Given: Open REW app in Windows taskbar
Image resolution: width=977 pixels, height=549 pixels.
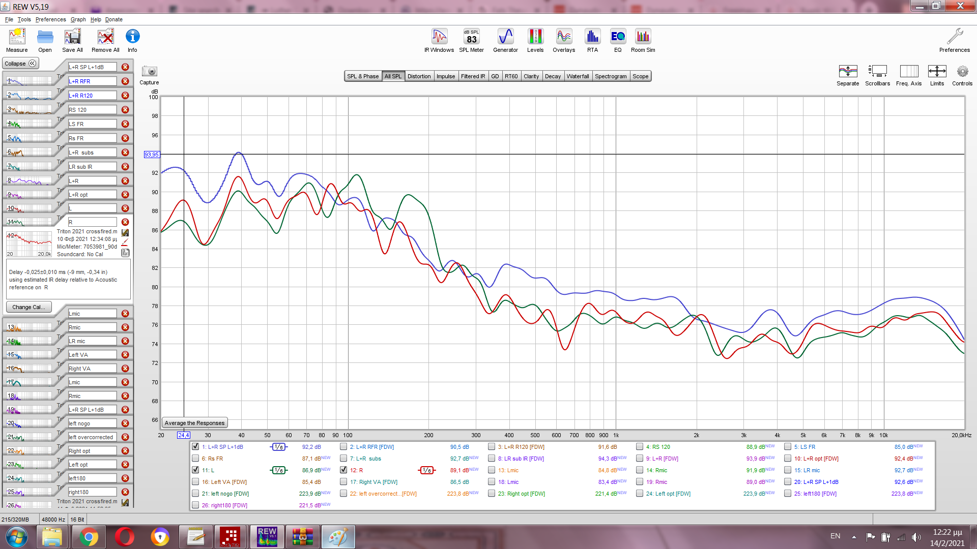Looking at the screenshot, I should pos(267,537).
